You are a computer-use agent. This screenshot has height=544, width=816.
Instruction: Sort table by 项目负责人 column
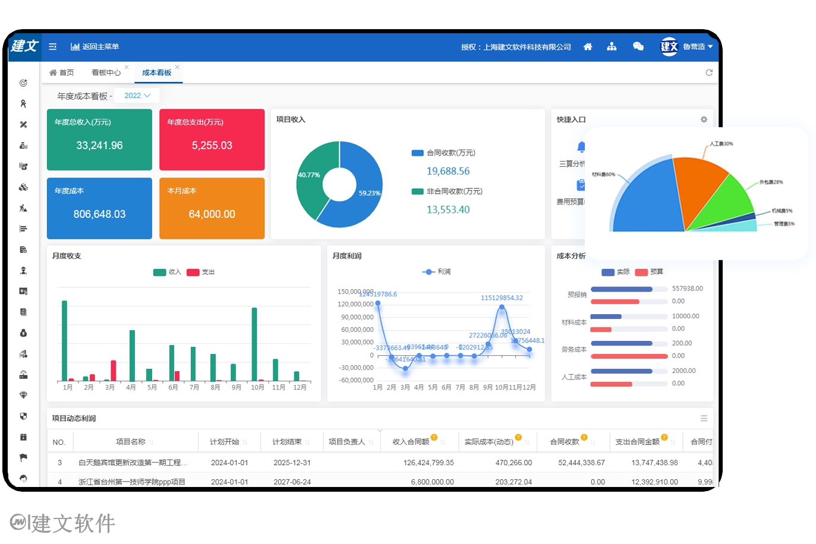(x=351, y=442)
